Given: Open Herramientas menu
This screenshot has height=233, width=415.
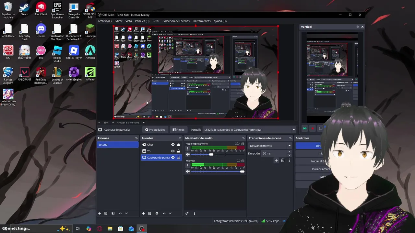Looking at the screenshot, I should 202,21.
